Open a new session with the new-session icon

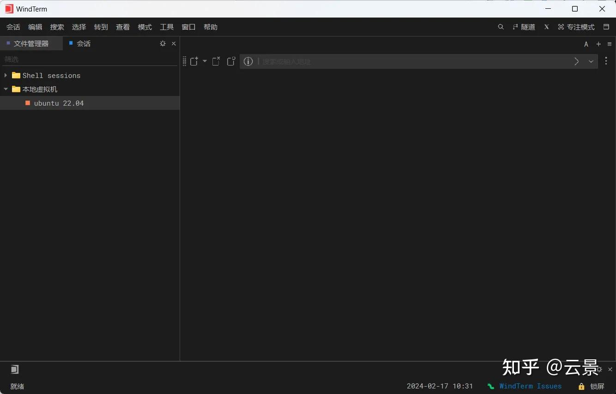194,61
